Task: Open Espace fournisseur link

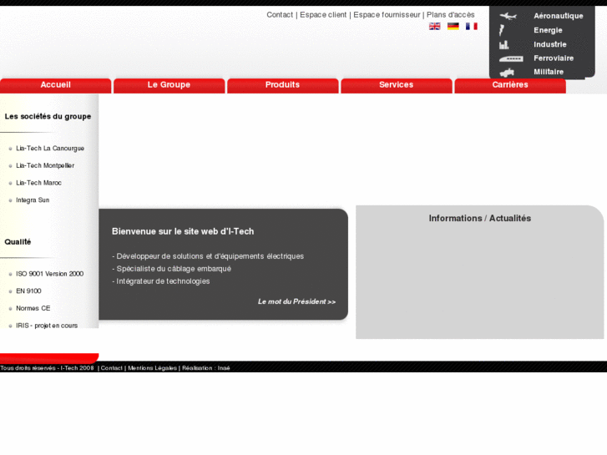Action: [387, 15]
